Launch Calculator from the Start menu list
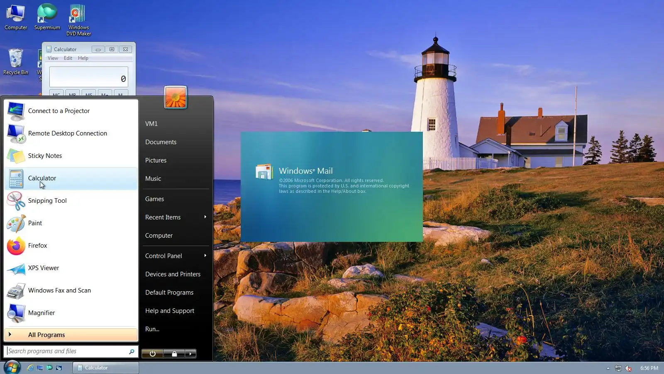 [x=71, y=178]
